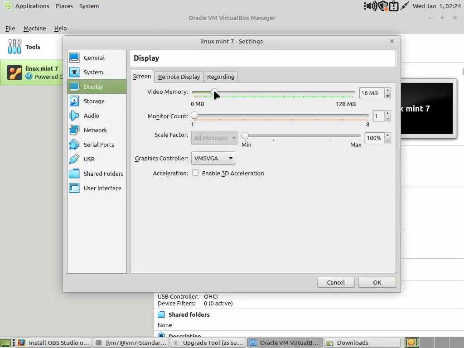
Task: Click the update notification tray icon
Action: [x=394, y=6]
